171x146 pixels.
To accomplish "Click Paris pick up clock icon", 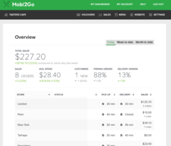I will [x=103, y=115].
